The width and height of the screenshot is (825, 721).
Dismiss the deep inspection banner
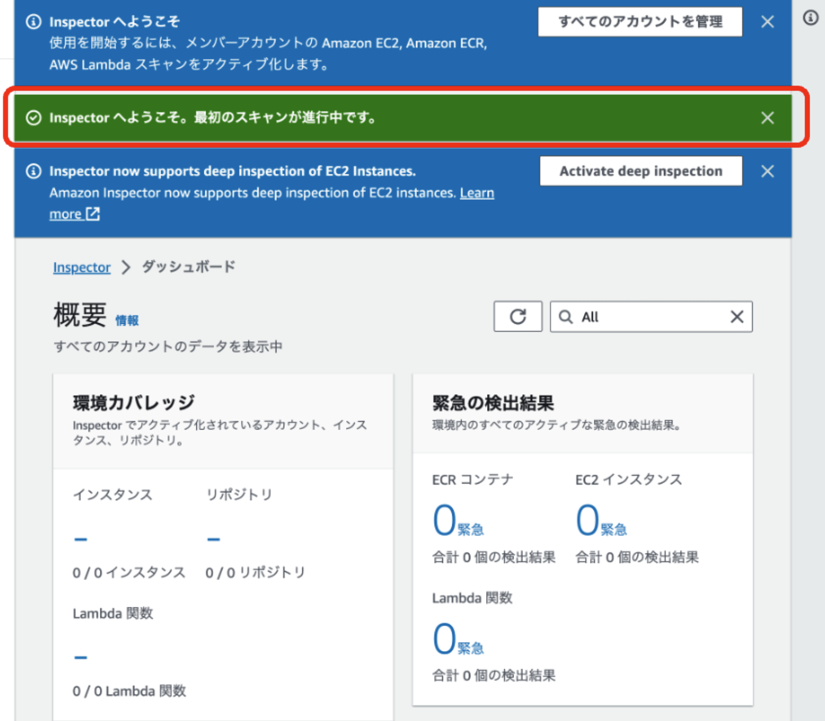(767, 171)
